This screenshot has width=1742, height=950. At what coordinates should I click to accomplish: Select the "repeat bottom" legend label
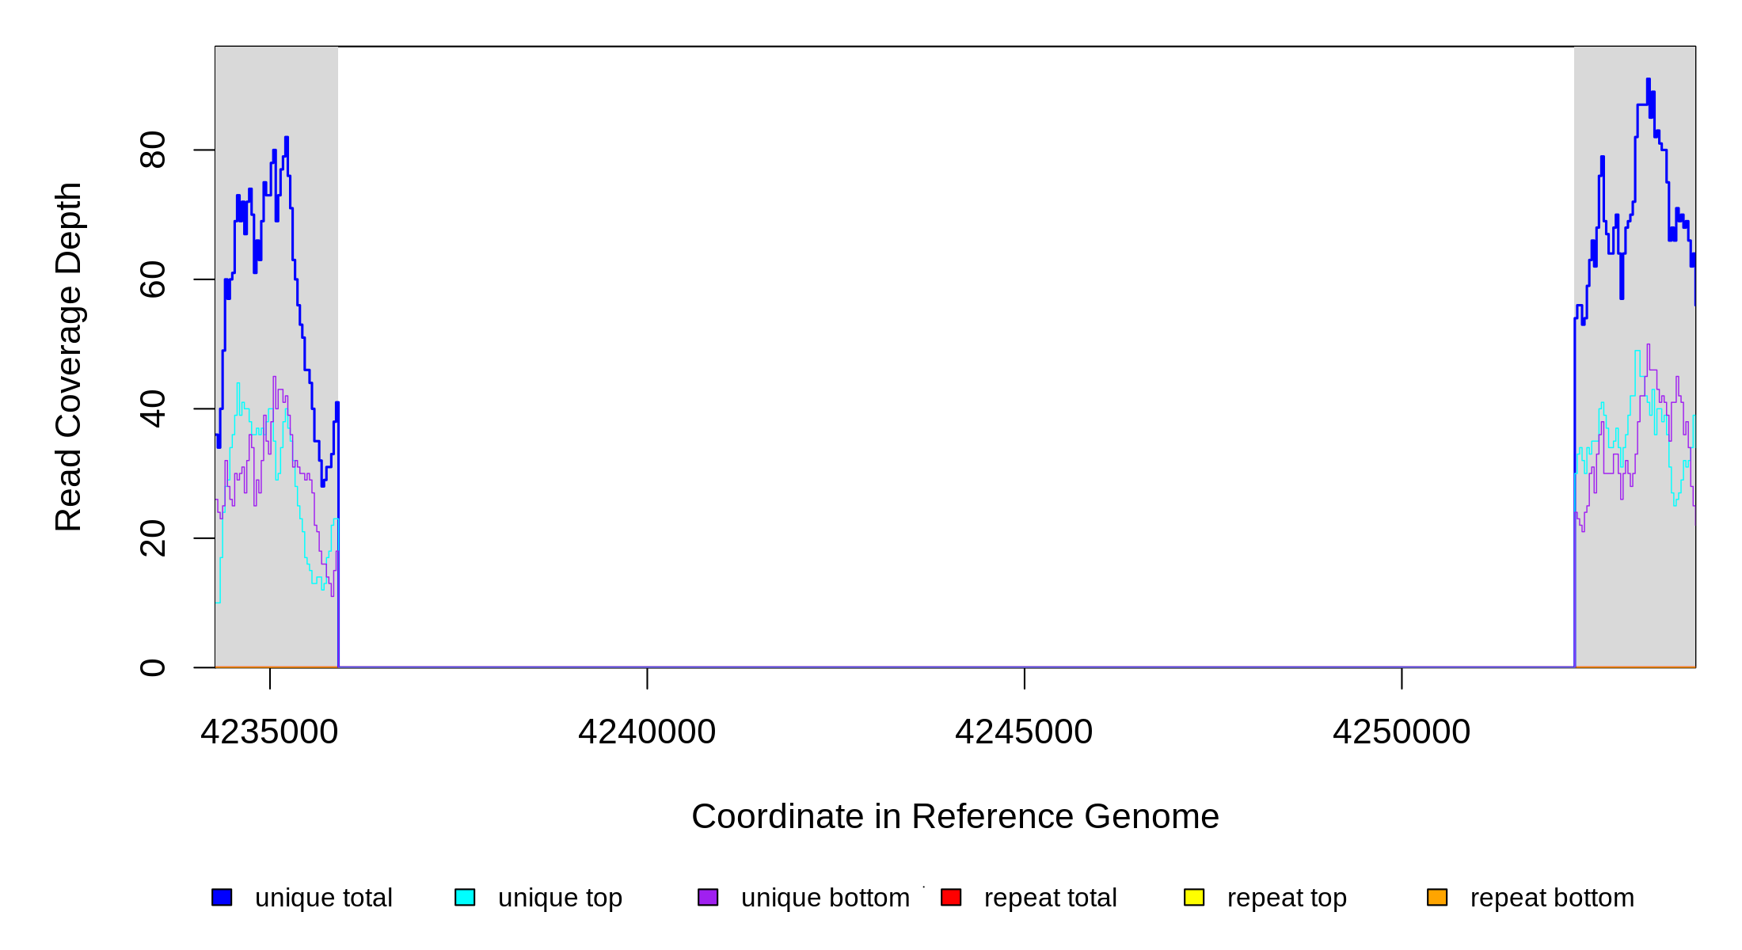pos(1552,898)
